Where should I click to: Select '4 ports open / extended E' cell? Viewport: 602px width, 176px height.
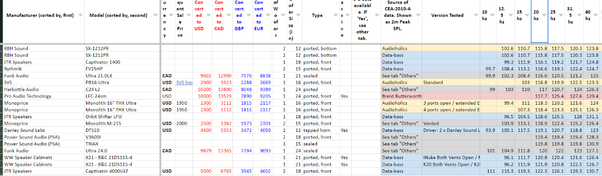[451, 109]
